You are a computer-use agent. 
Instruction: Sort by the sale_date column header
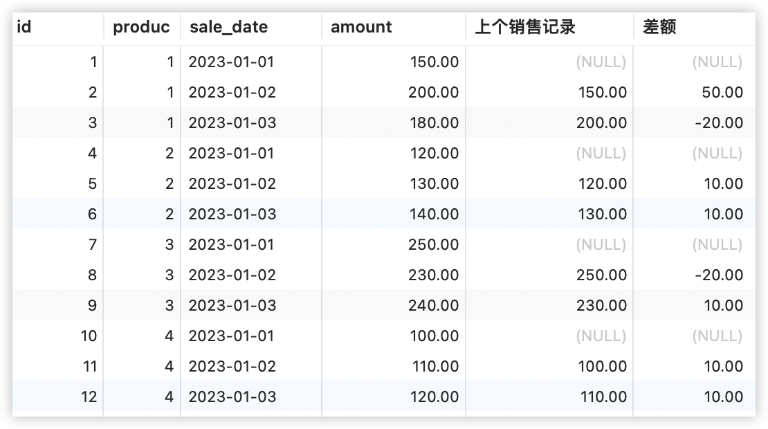point(228,27)
